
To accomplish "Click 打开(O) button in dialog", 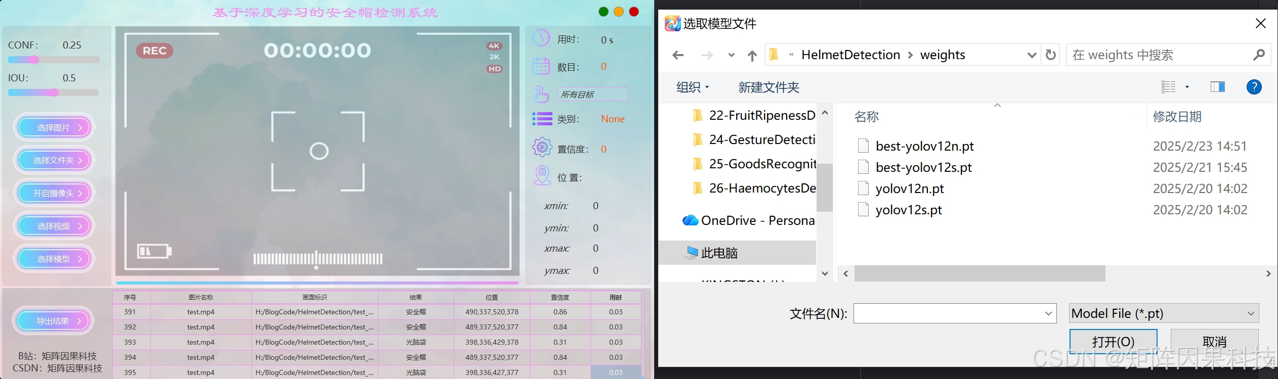I will (1113, 342).
